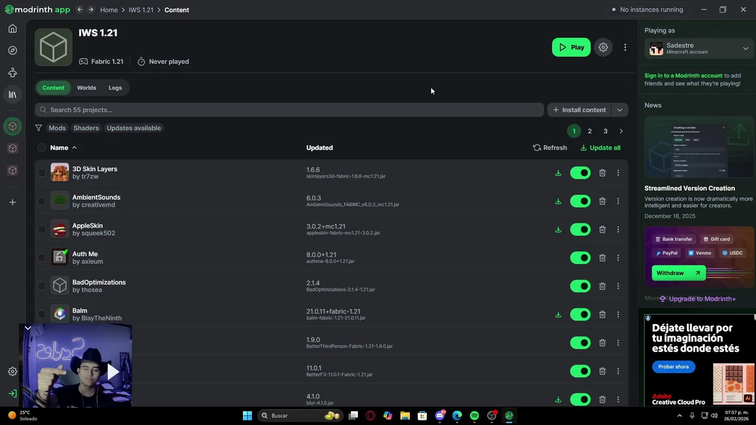756x425 pixels.
Task: Click Upgrade to Modrinth+ link
Action: [x=698, y=299]
